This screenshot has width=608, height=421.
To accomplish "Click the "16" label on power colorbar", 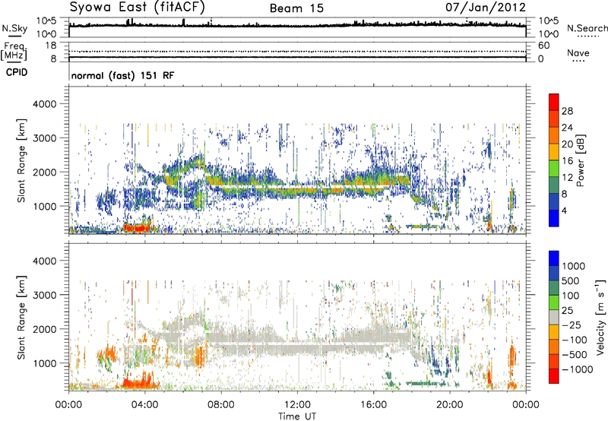I will coord(567,161).
